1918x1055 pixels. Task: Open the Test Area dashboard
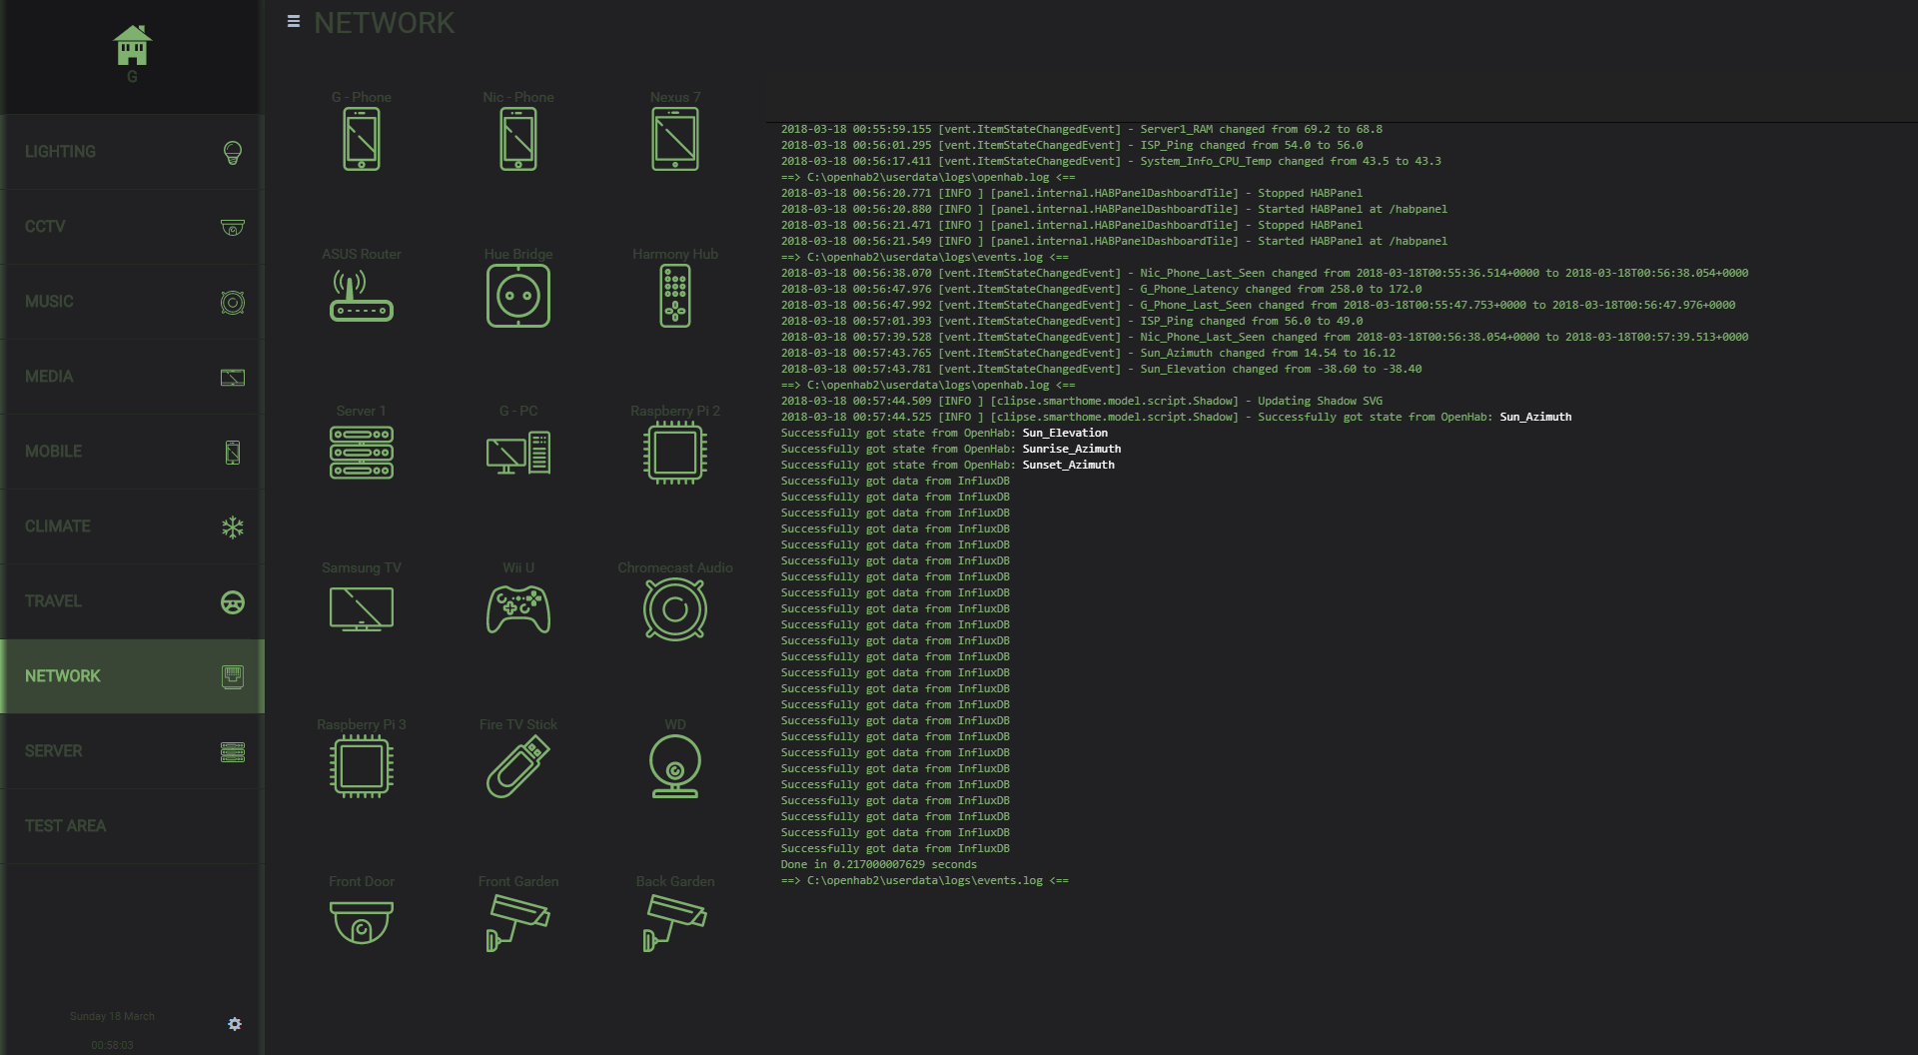pyautogui.click(x=132, y=826)
